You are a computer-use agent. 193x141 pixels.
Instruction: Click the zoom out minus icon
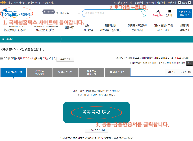pyautogui.click(x=180, y=2)
